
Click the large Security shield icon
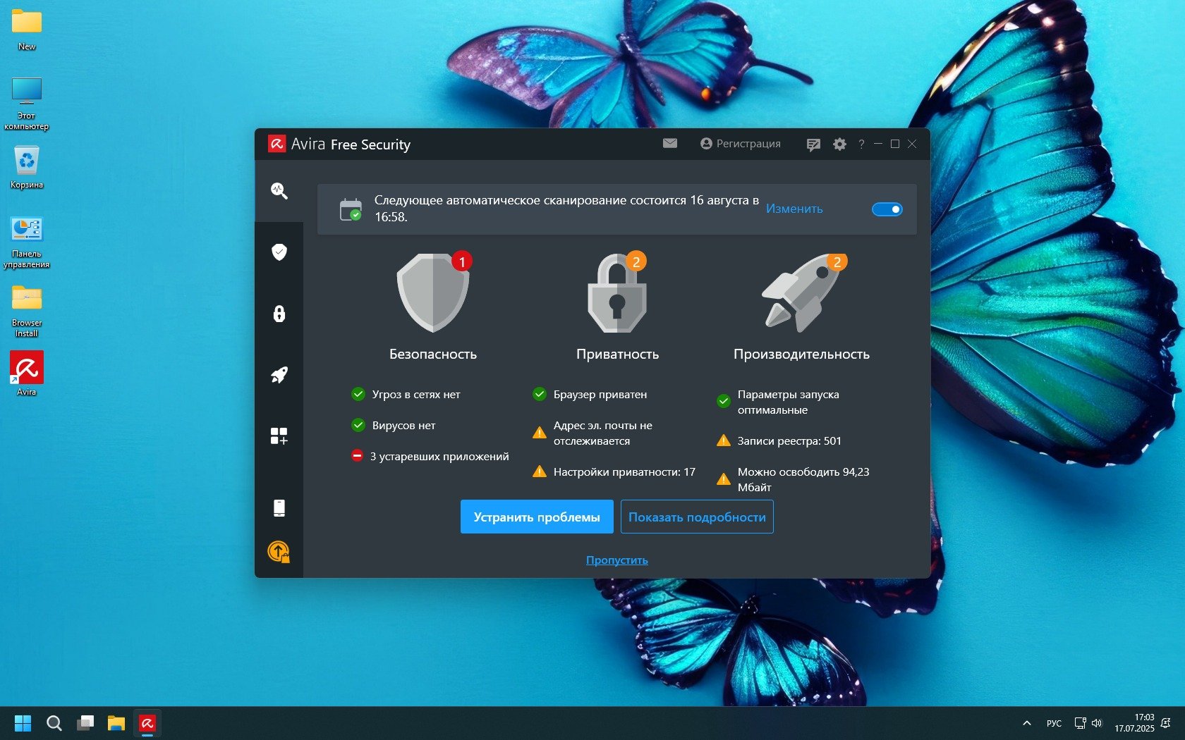point(433,292)
